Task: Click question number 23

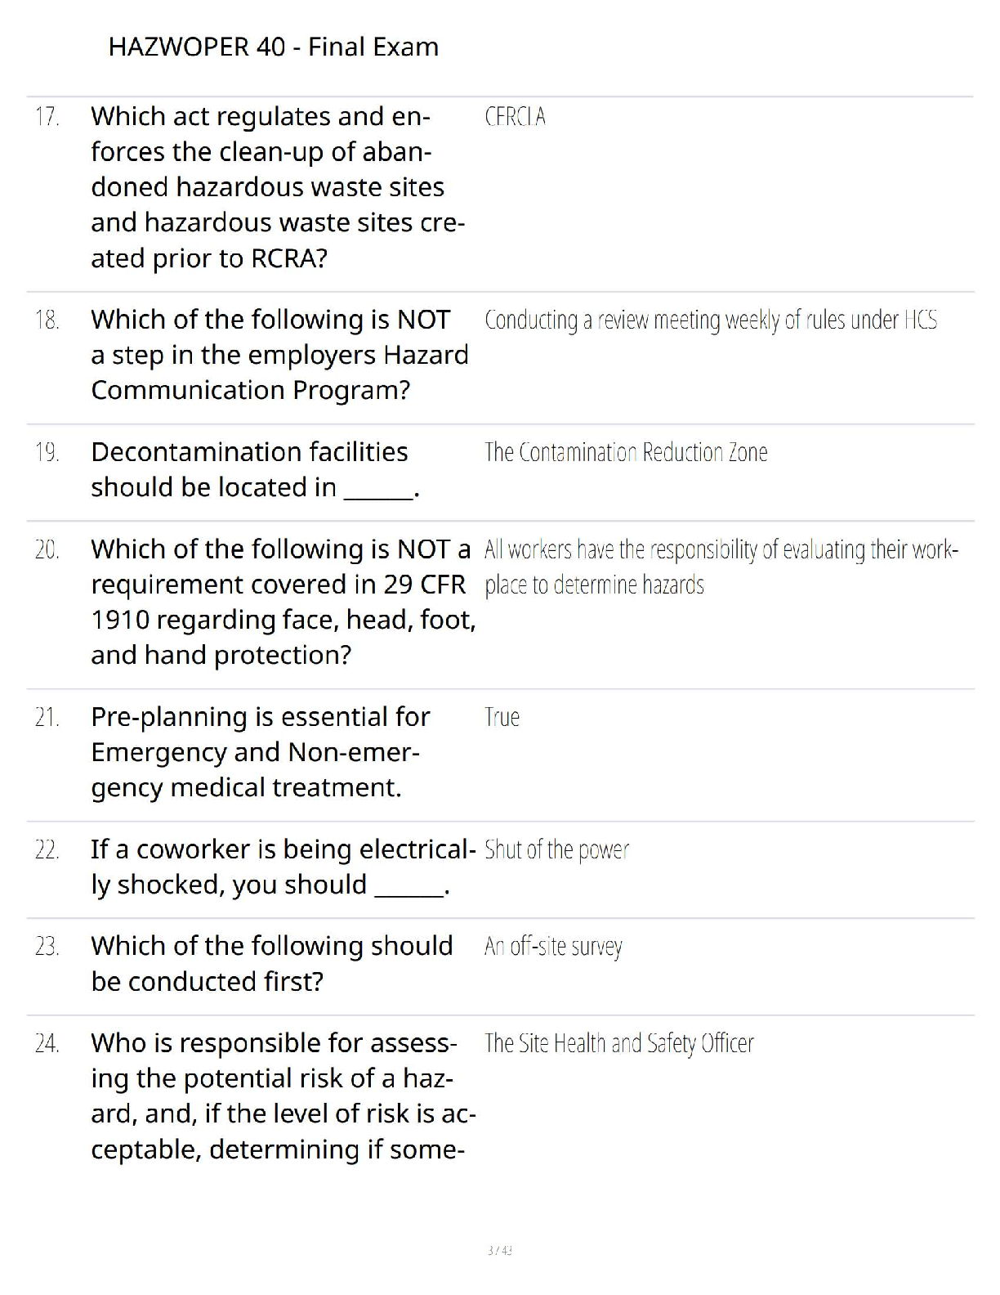Action: point(47,947)
